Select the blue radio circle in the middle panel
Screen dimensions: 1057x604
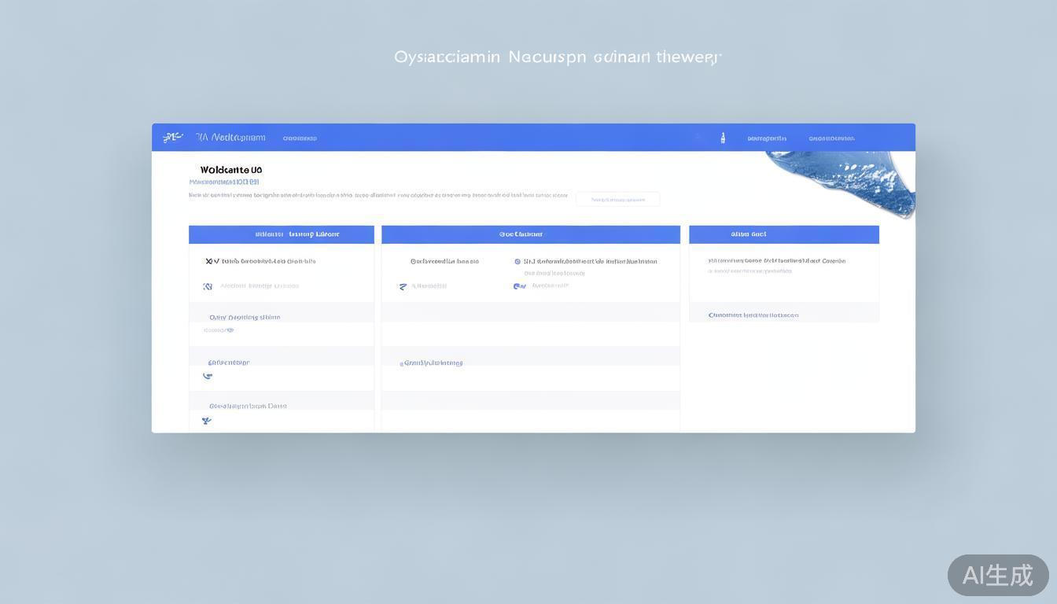point(517,261)
